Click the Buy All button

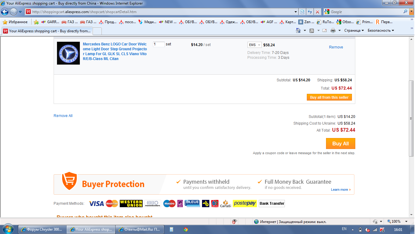coord(340,144)
